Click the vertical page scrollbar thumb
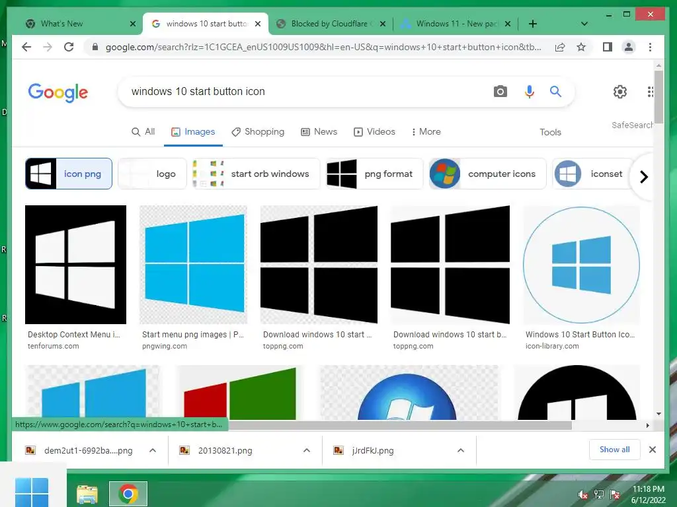The image size is (677, 507). point(658,96)
